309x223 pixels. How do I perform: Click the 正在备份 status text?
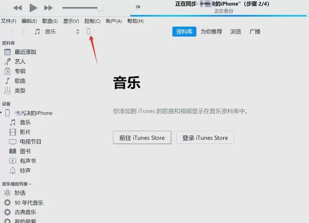[224, 11]
